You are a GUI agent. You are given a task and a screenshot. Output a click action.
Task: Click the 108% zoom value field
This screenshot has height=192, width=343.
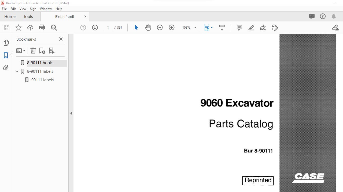click(x=186, y=28)
